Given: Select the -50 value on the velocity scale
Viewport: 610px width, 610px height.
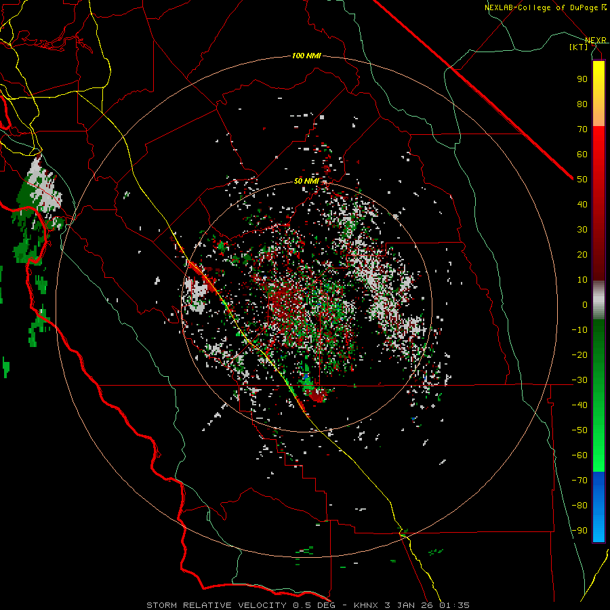Looking at the screenshot, I should click(579, 430).
